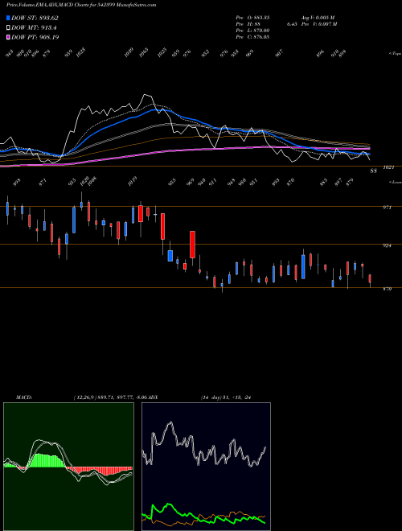Open the dark blue ADX indicator panel

point(206,467)
